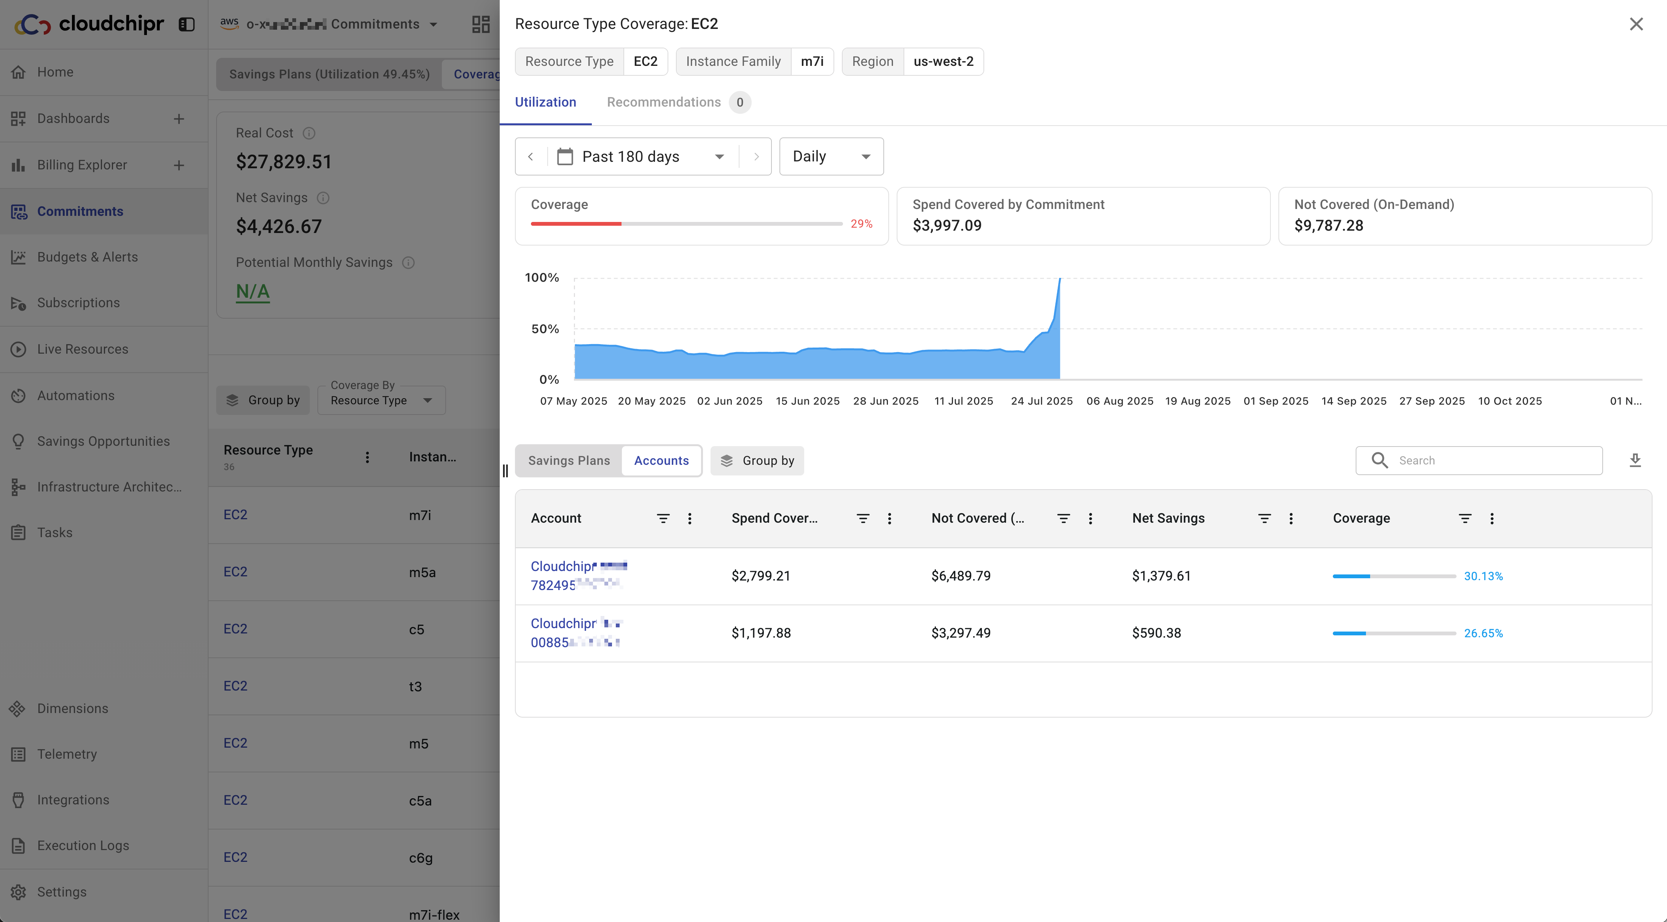Open Net Savings column filter icon
This screenshot has height=922, width=1667.
[1264, 518]
